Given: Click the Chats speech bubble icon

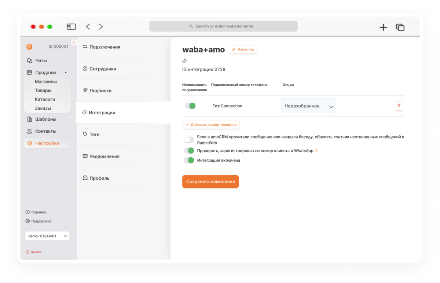Looking at the screenshot, I should 30,60.
